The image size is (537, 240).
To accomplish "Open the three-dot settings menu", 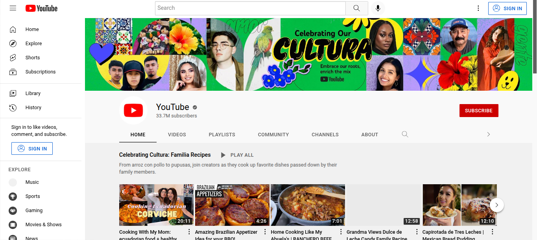I will 478,8.
